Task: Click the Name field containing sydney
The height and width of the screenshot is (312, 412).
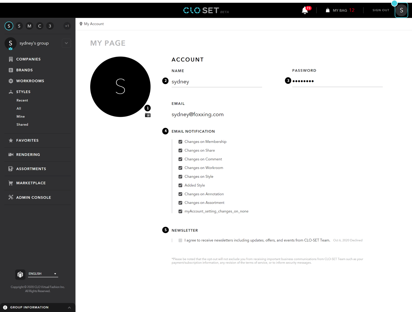Action: point(217,82)
